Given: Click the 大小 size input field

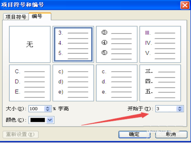Looking at the screenshot, I should pyautogui.click(x=37, y=109).
